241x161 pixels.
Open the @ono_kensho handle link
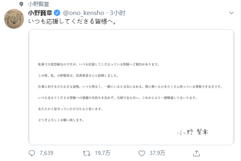pos(84,13)
